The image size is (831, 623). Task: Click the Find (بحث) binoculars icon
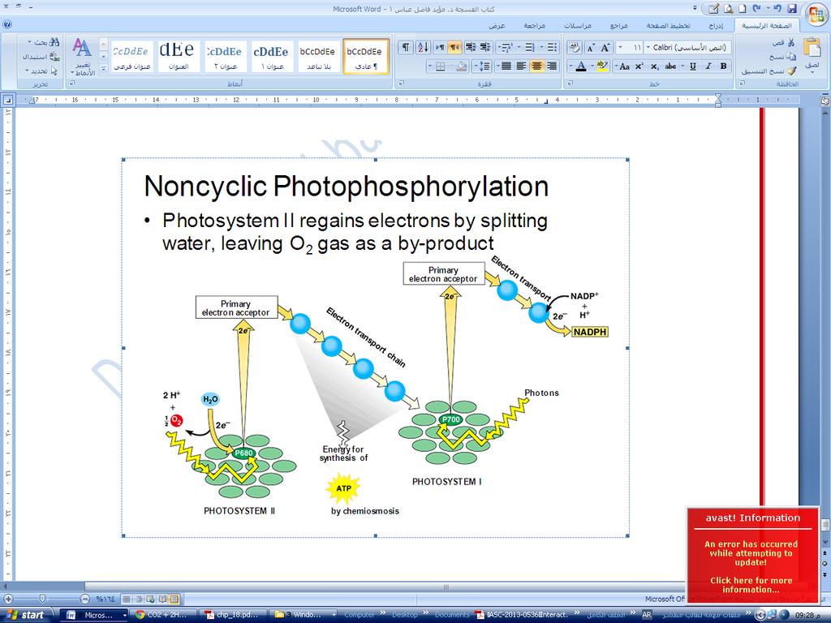54,42
